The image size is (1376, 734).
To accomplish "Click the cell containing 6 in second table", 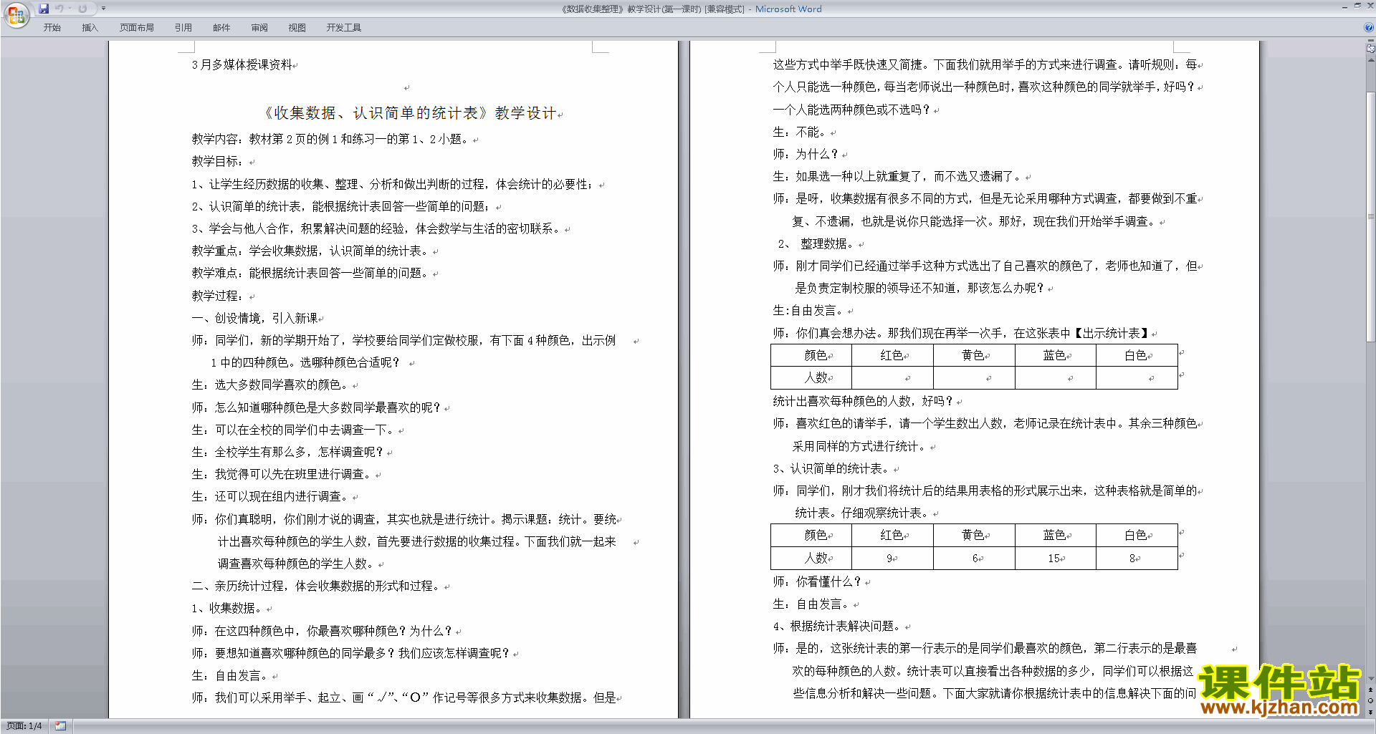I will (x=974, y=558).
